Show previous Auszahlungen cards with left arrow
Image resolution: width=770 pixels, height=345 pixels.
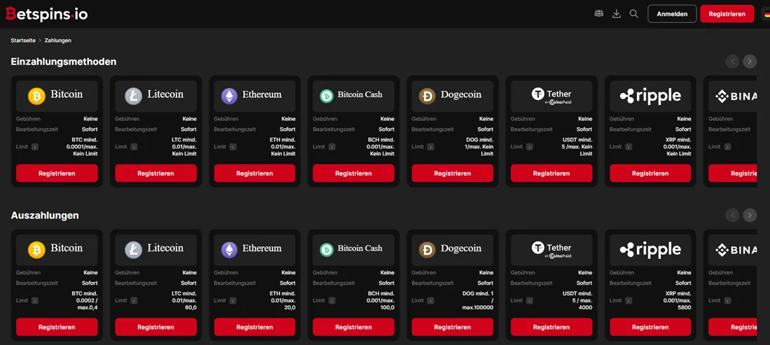(732, 215)
